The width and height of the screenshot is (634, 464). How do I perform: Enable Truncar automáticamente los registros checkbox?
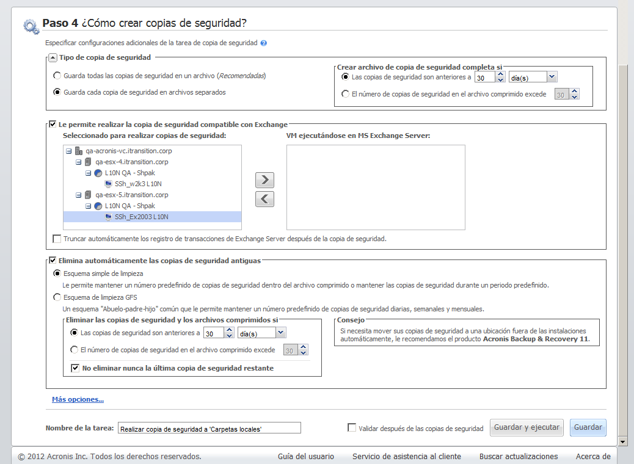pyautogui.click(x=57, y=239)
